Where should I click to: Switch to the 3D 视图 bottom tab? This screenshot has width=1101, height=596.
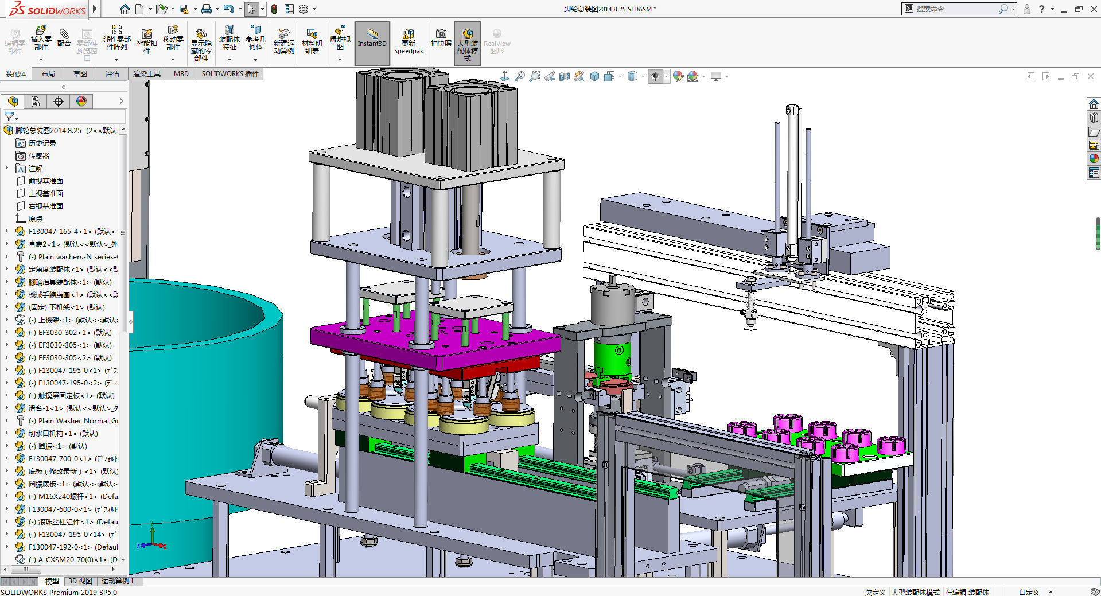80,581
